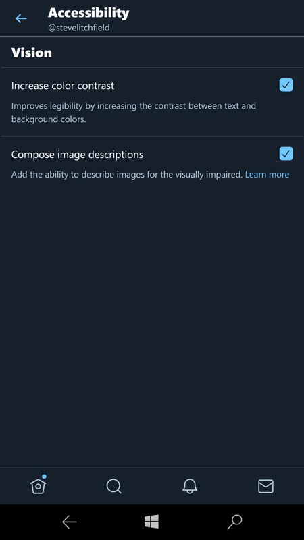The image size is (304, 540).
Task: Open the Home timeline tab icon
Action: point(38,486)
